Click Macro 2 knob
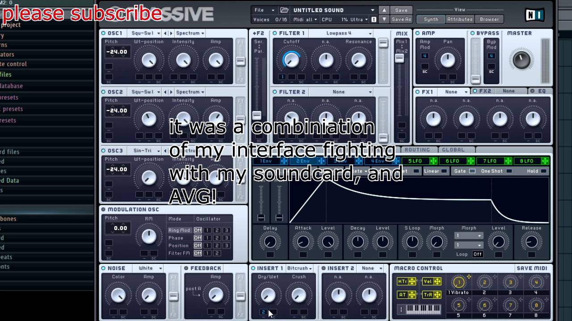The width and height of the screenshot is (572, 321). pyautogui.click(x=484, y=282)
